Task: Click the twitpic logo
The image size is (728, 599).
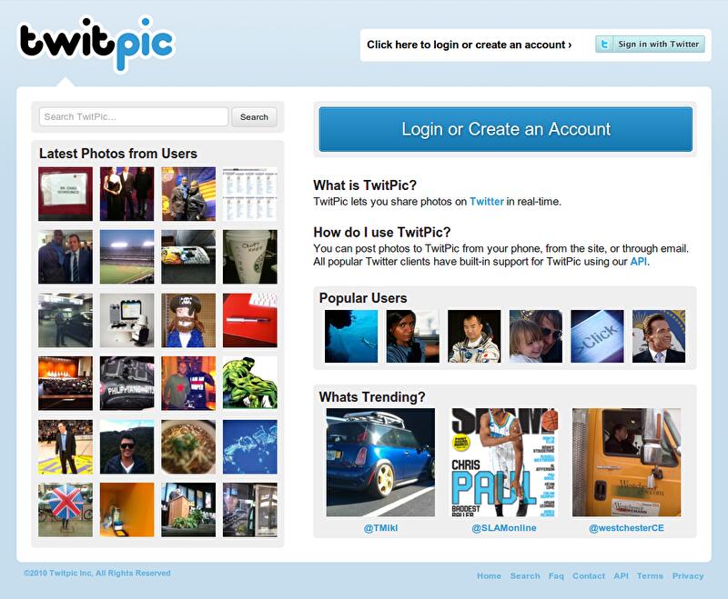Action: [x=96, y=45]
